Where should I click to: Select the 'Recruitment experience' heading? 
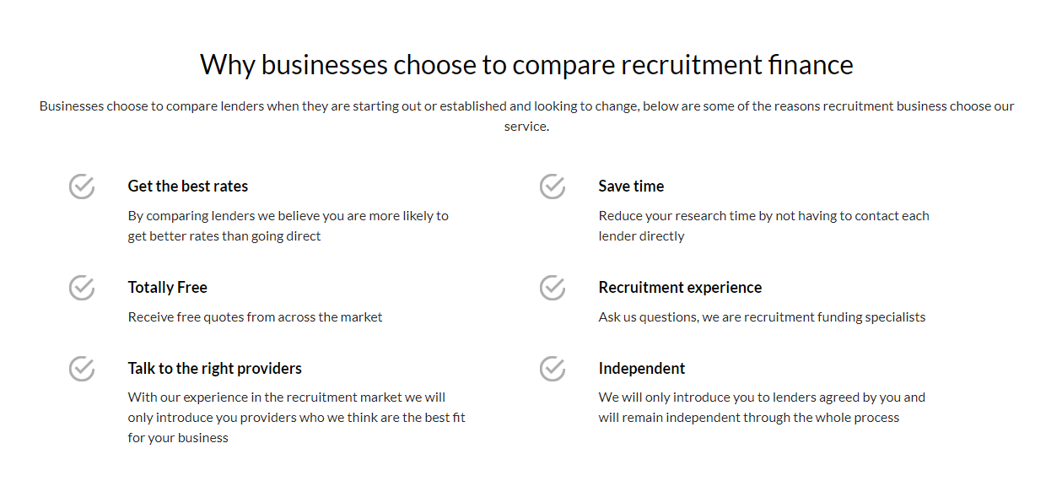tap(680, 288)
